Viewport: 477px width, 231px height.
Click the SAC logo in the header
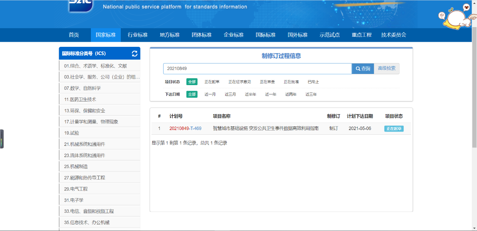[81, 6]
